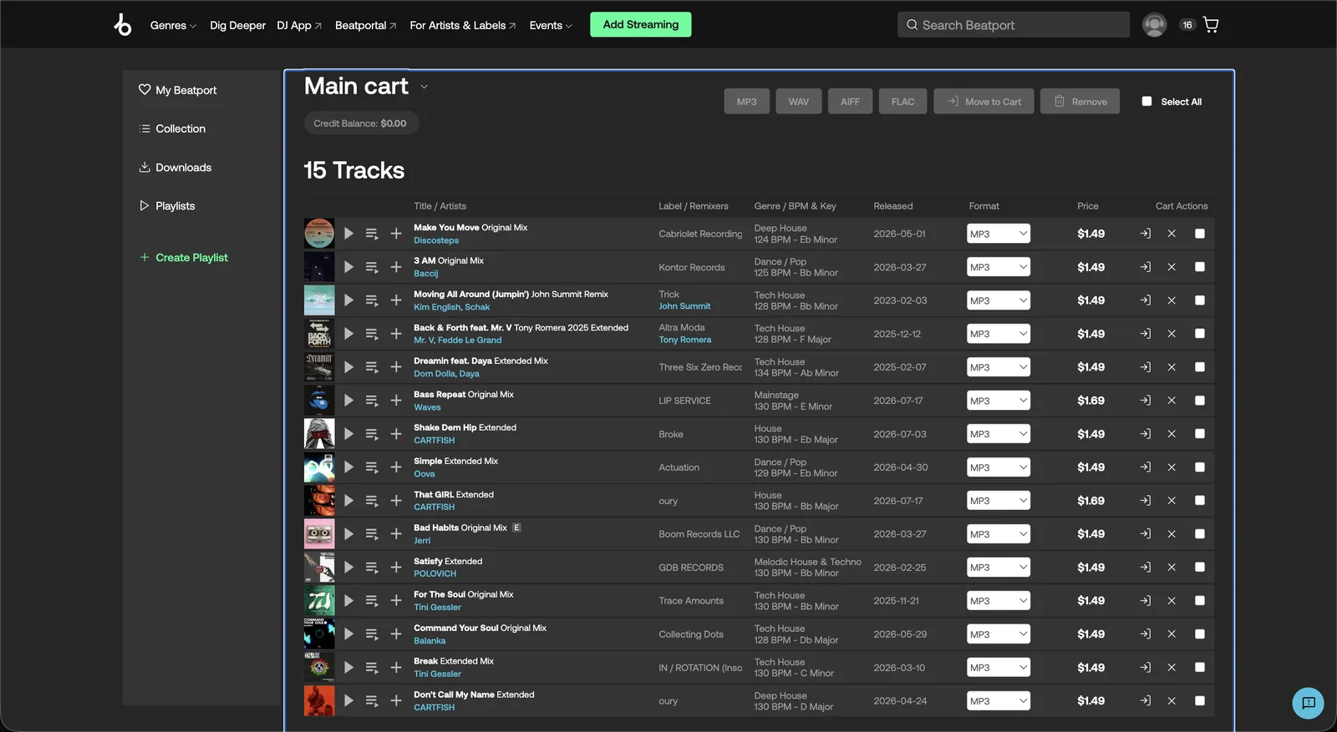
Task: Move Bass Repeat to another cart
Action: [x=1146, y=401]
